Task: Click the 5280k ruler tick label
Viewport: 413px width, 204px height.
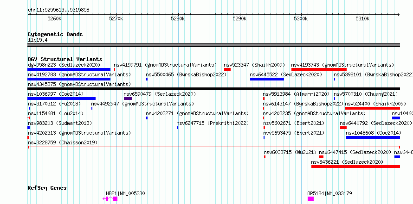Action: pyautogui.click(x=178, y=19)
